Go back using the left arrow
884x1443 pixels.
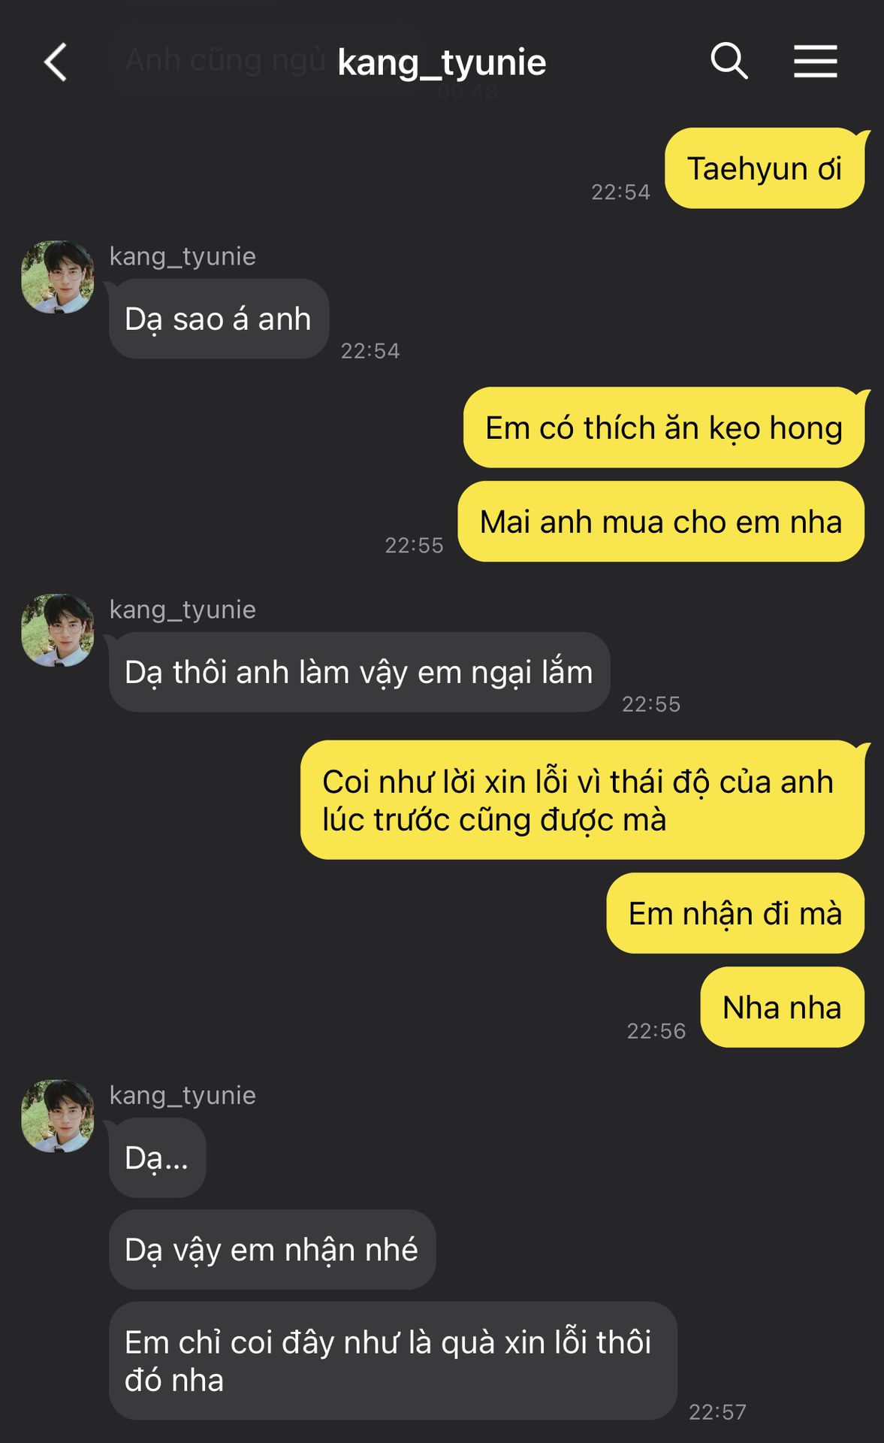56,62
